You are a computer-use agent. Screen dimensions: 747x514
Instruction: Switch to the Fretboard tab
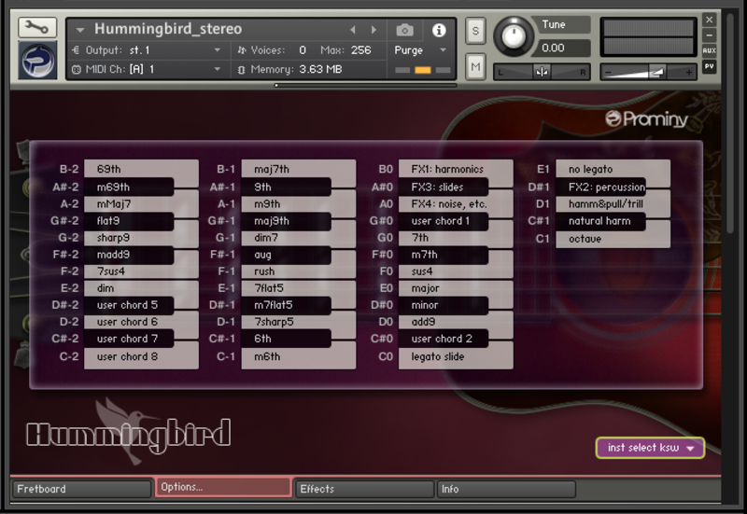coord(81,489)
